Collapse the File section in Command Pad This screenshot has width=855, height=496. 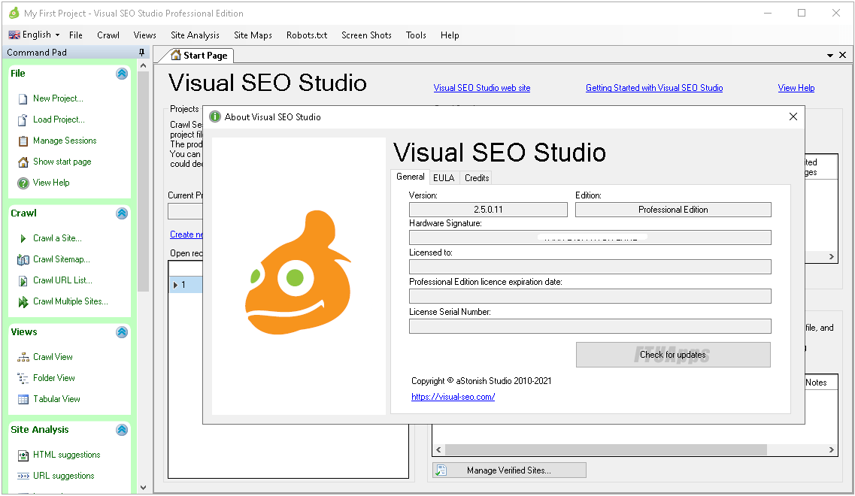tap(122, 74)
